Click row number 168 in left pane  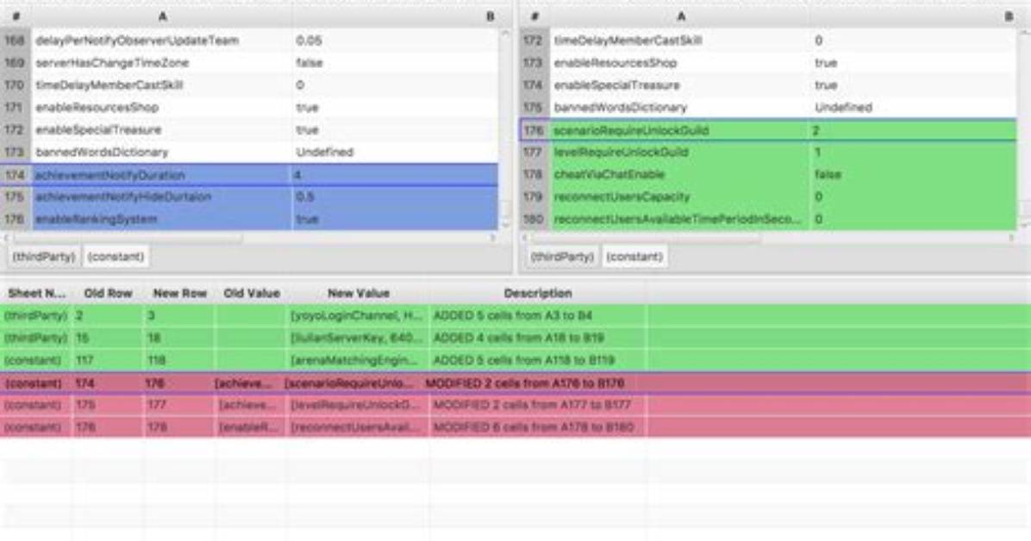15,40
